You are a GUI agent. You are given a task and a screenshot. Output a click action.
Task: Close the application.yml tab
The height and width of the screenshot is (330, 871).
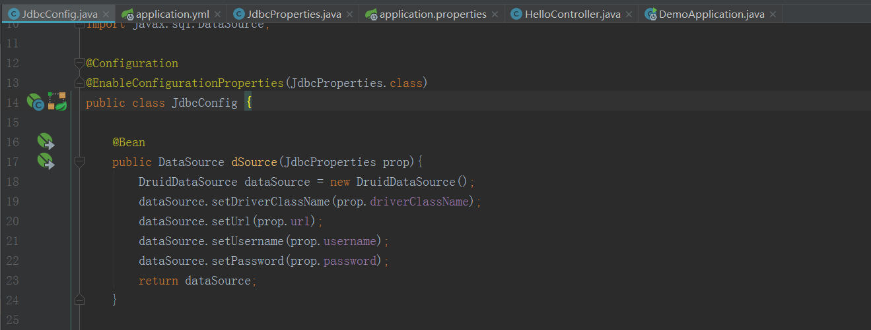(218, 14)
